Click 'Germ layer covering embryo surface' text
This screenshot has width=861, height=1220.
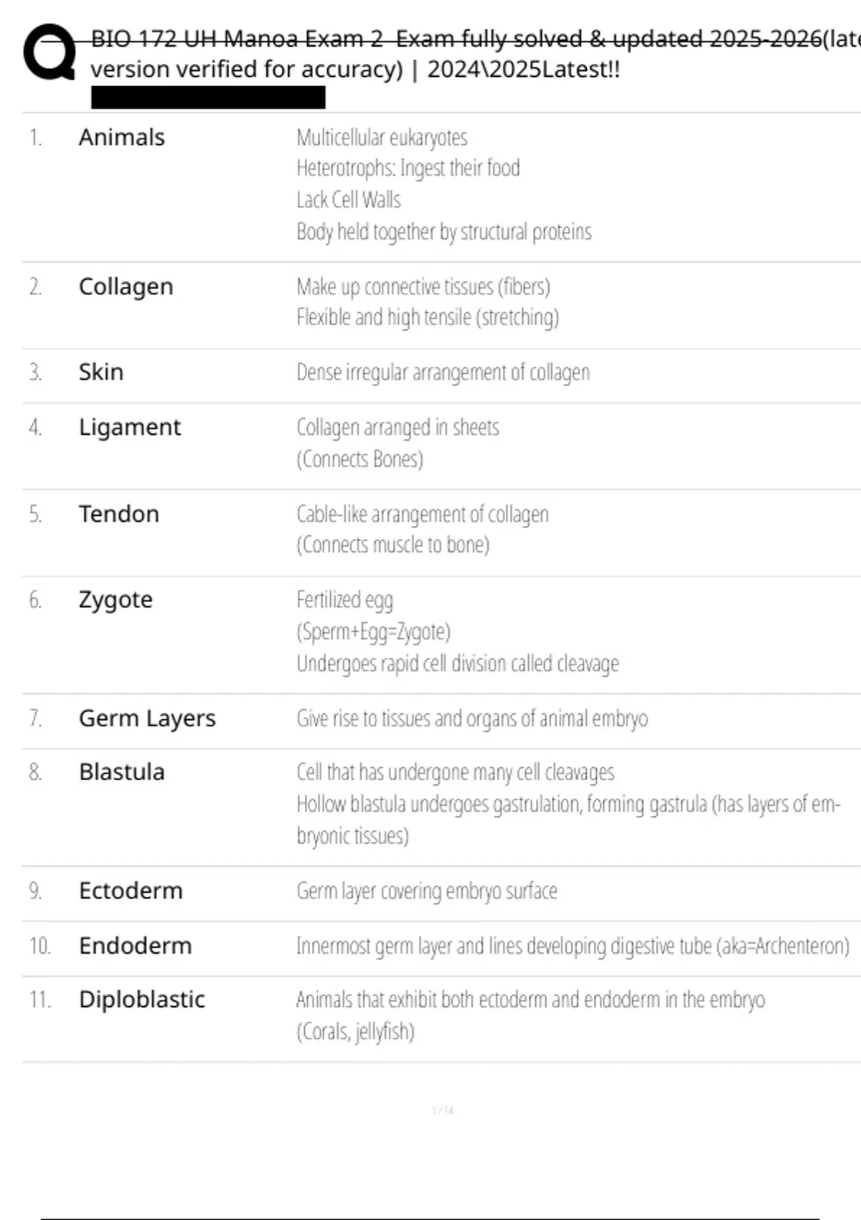[426, 891]
